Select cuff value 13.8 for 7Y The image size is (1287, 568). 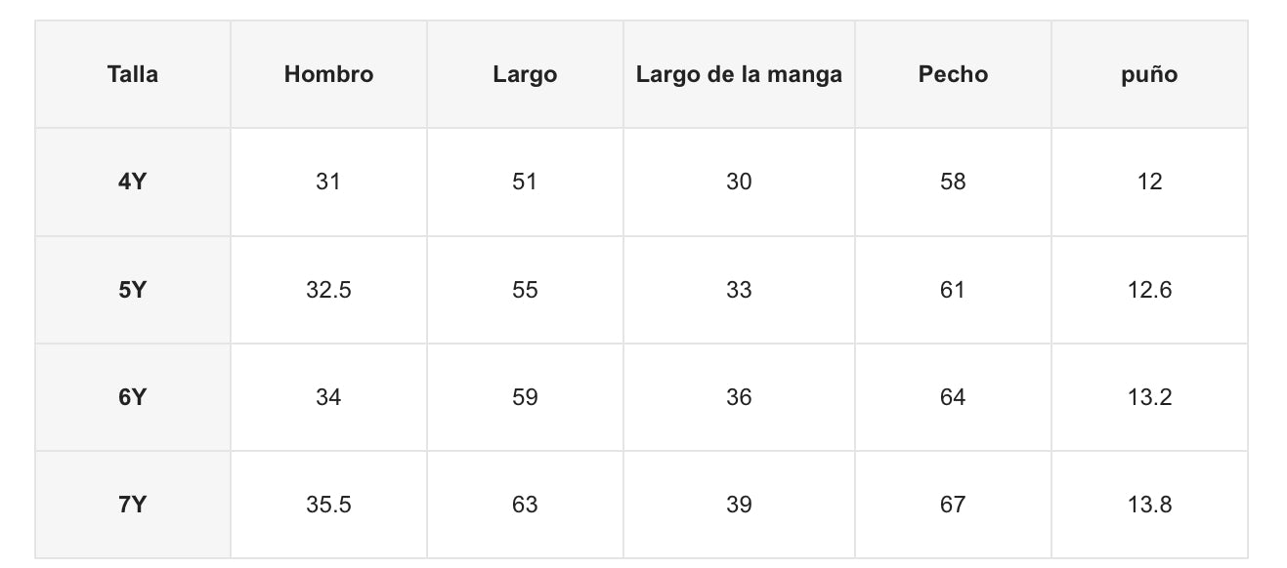click(1149, 505)
